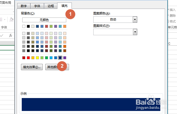Click the 其他颜色 button
This screenshot has height=114, width=177.
coord(57,67)
